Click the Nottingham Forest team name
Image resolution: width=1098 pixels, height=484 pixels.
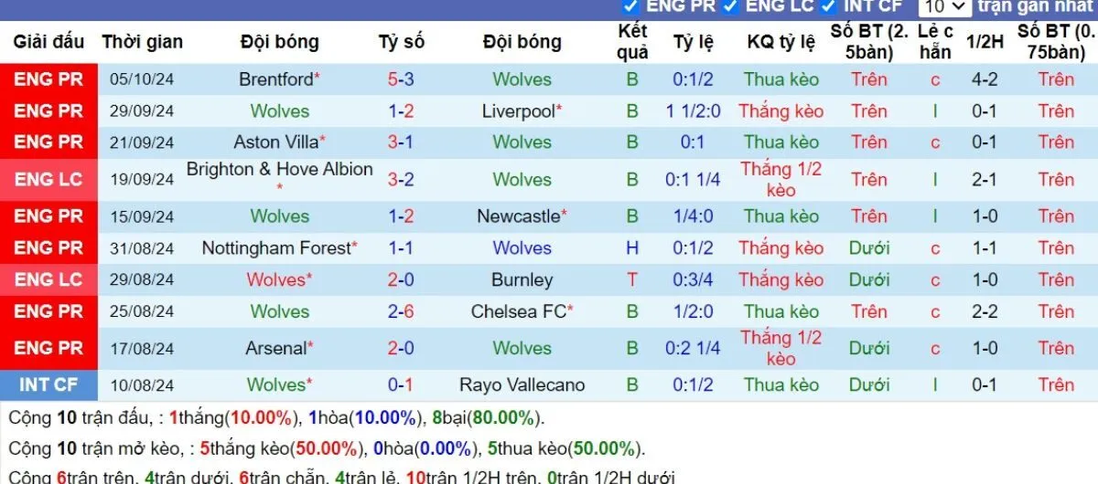point(276,248)
